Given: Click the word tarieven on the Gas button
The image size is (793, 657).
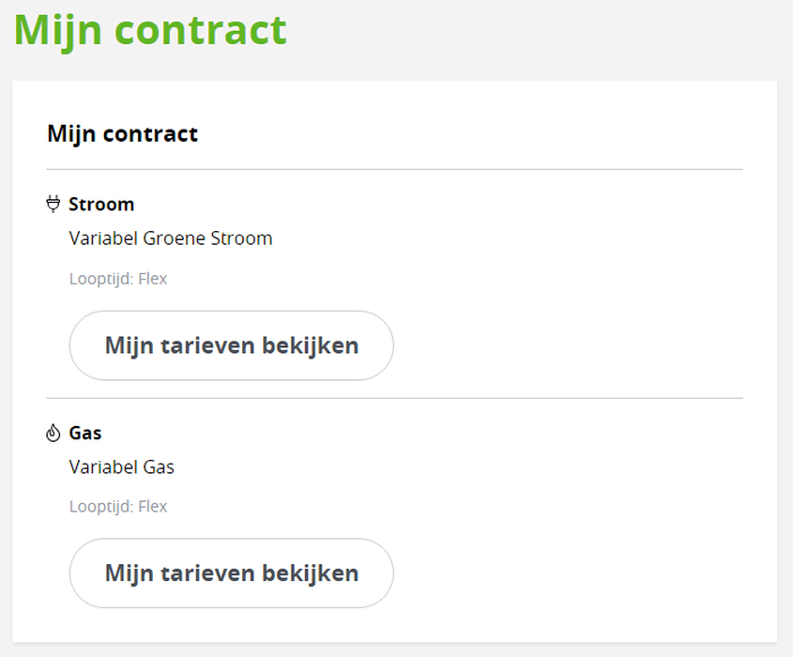Looking at the screenshot, I should (207, 573).
